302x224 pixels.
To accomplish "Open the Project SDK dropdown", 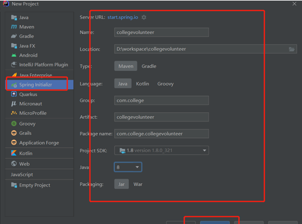I will pos(162,151).
